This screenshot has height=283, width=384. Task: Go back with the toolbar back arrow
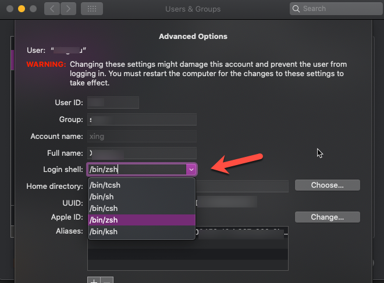[x=52, y=9]
